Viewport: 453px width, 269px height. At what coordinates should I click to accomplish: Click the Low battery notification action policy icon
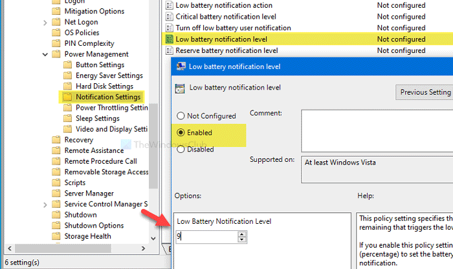pyautogui.click(x=170, y=5)
